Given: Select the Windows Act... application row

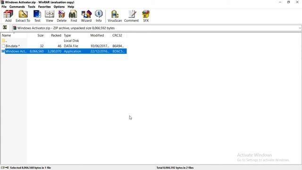Looking at the screenshot, I should pos(64,51).
